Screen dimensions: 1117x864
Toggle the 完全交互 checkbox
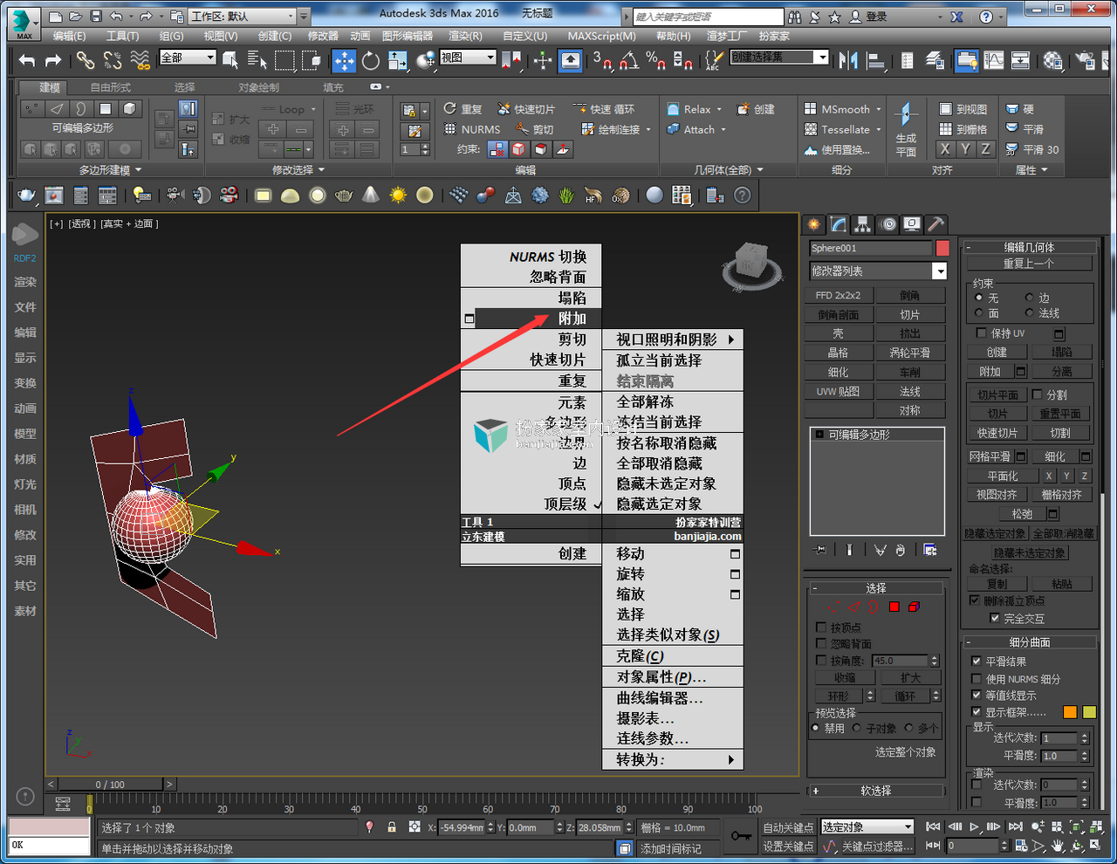(995, 618)
